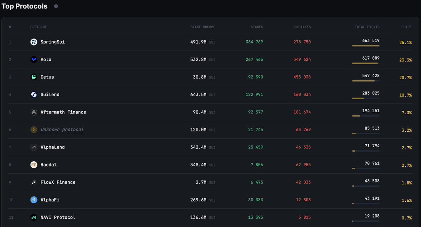
Task: Select the 13 393 stakes value
Action: click(256, 218)
